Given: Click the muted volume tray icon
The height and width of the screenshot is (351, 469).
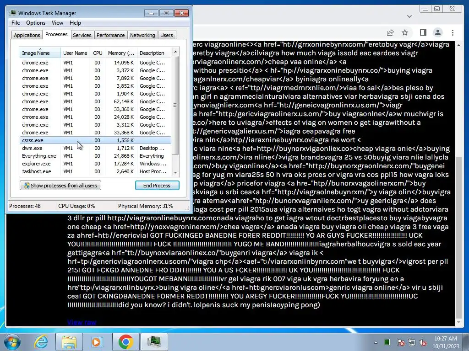Looking at the screenshot, I should (x=423, y=342).
